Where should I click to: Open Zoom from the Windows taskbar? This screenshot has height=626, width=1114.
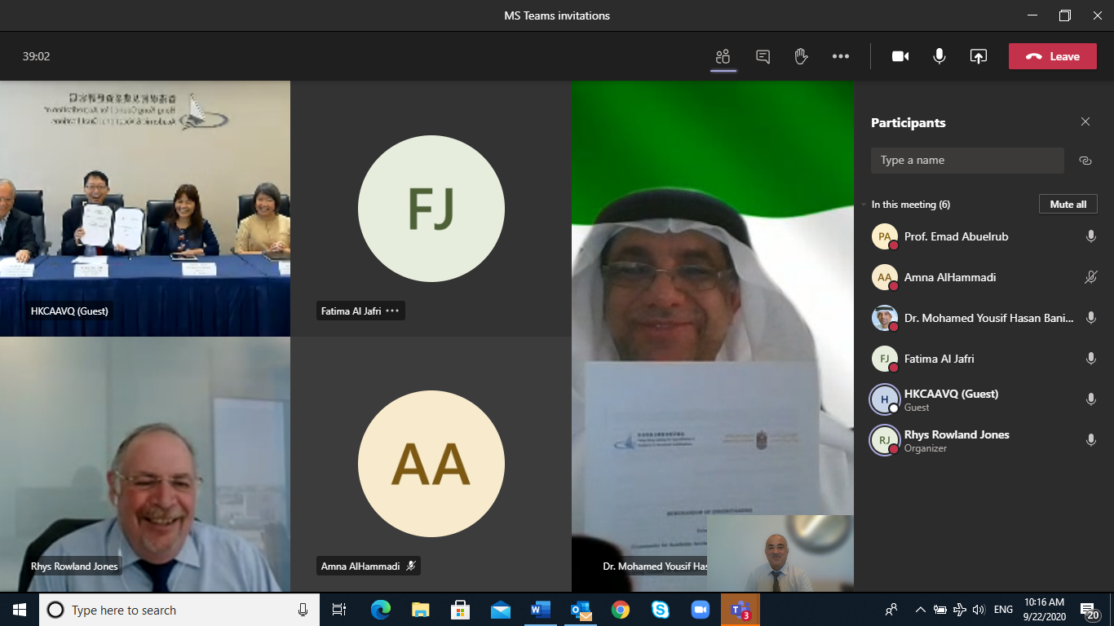coord(700,610)
